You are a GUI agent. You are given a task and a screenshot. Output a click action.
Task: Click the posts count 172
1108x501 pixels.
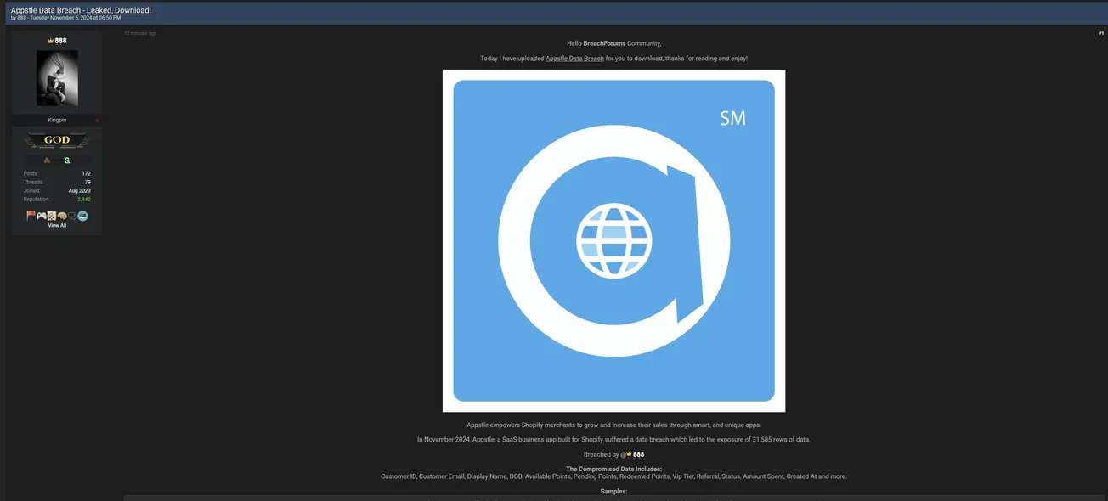tap(86, 173)
